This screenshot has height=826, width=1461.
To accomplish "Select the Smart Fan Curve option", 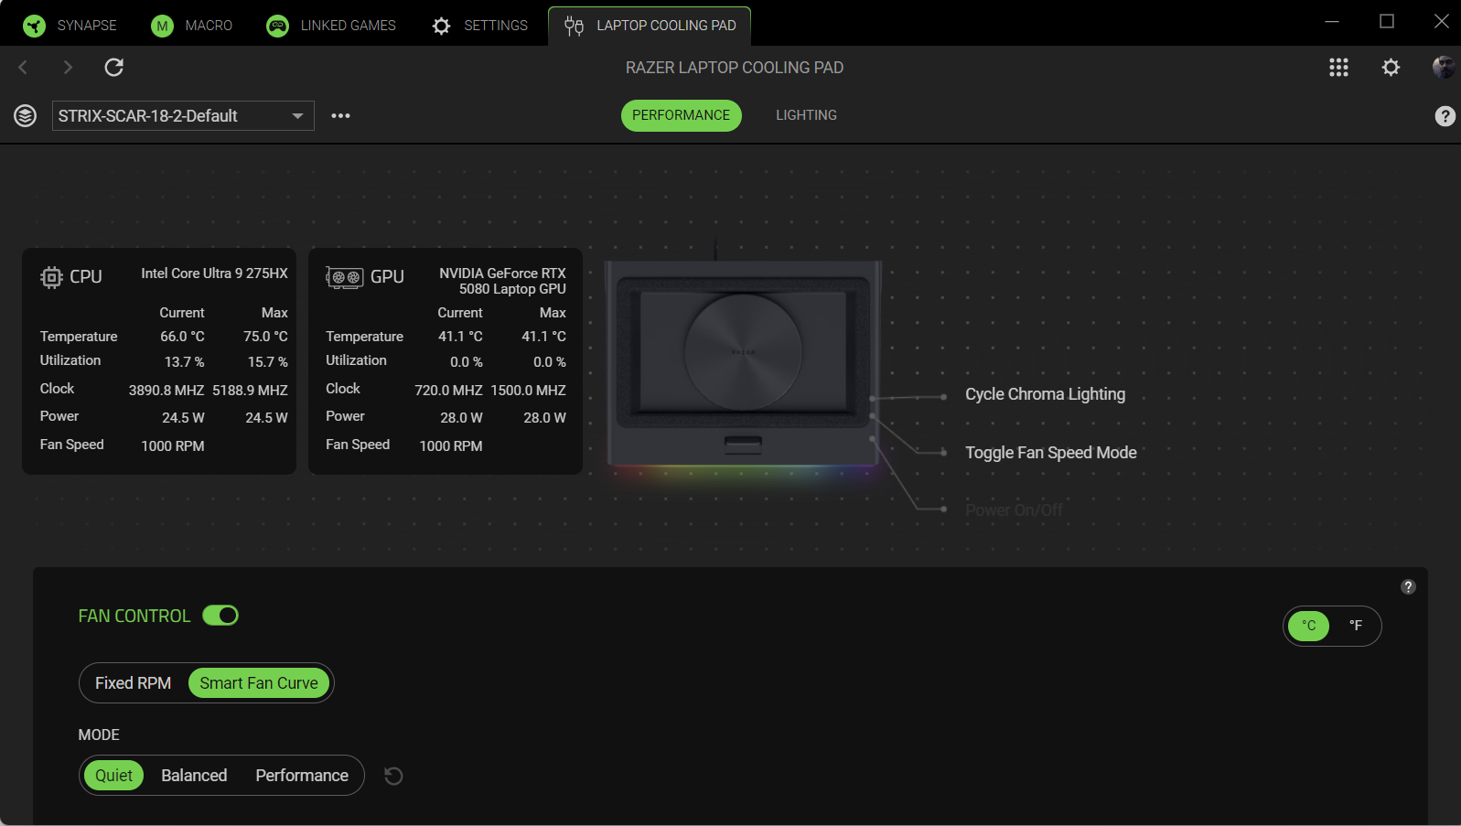I will 259,683.
